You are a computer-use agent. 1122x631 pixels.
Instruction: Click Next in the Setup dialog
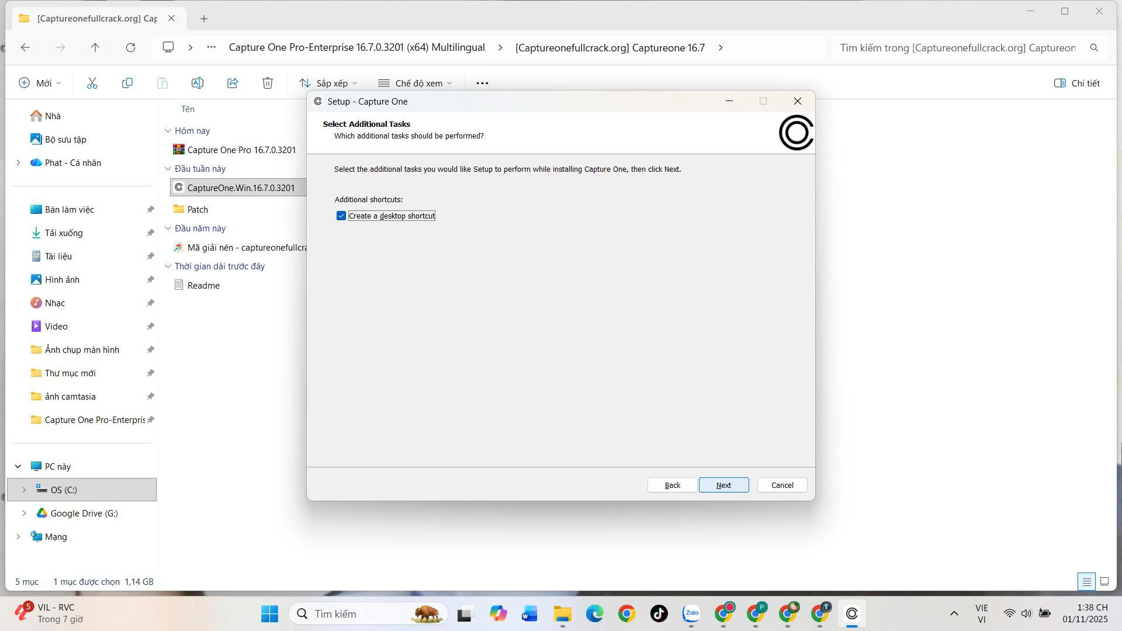coord(723,485)
